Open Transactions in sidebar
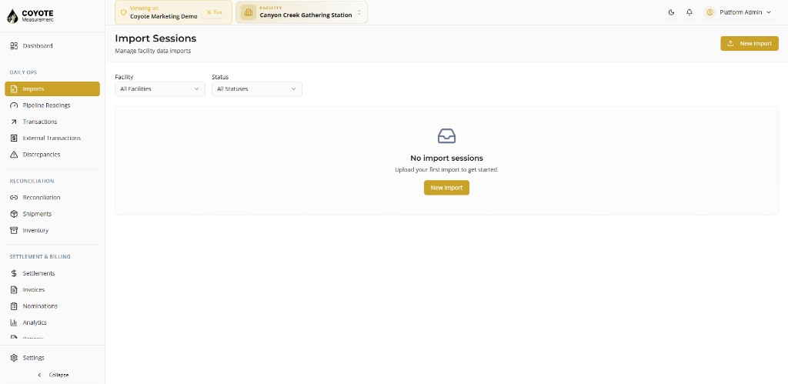 [52, 122]
